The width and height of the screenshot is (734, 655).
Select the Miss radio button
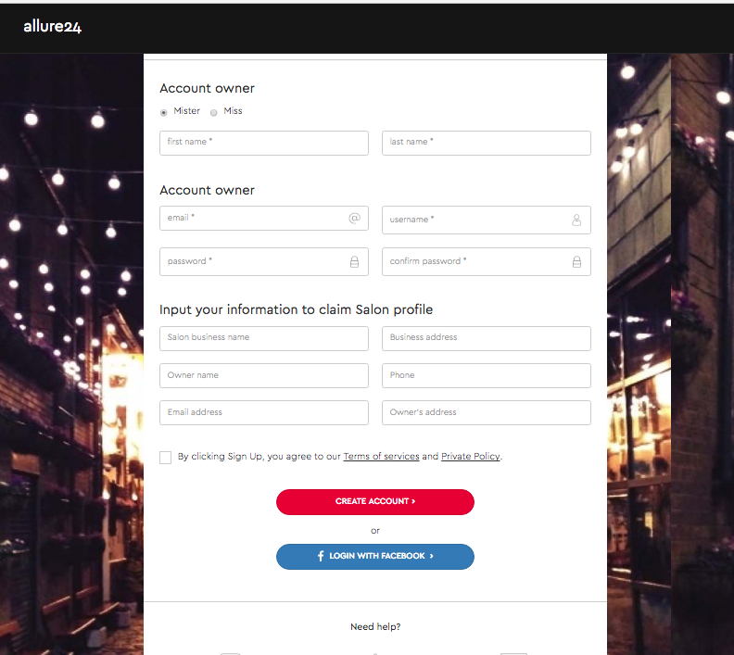click(214, 112)
